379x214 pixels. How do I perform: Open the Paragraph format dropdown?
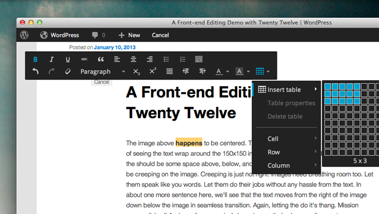coord(103,71)
